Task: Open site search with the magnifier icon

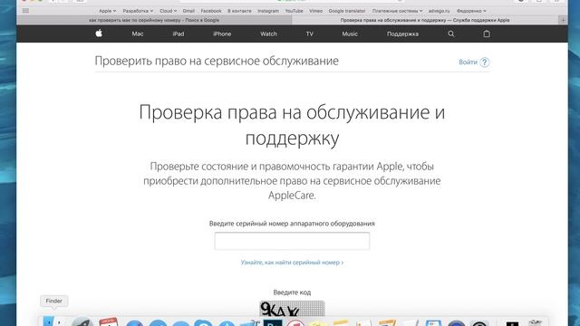Action: (x=451, y=34)
